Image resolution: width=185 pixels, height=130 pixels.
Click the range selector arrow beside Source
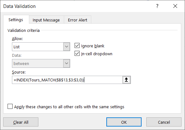[x=126, y=80]
